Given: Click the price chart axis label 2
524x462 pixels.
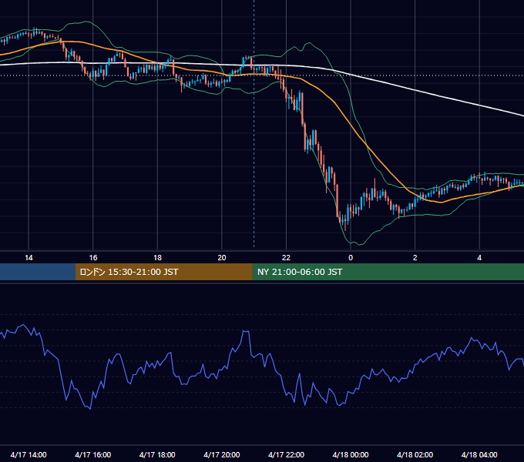Looking at the screenshot, I should pos(415,258).
